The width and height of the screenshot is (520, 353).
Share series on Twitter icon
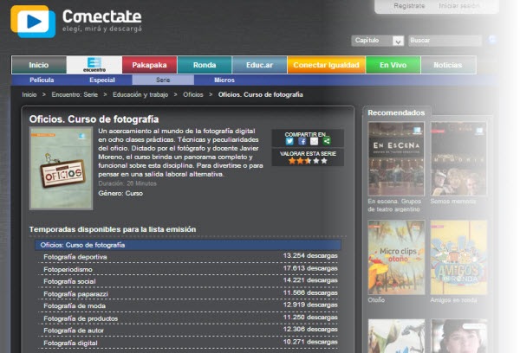tap(289, 141)
